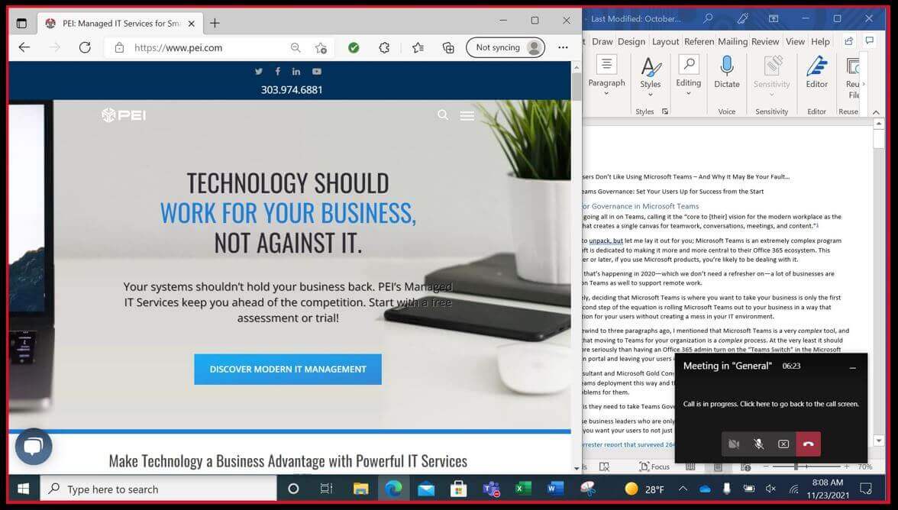Click the search magnifier in Word title bar

click(709, 19)
